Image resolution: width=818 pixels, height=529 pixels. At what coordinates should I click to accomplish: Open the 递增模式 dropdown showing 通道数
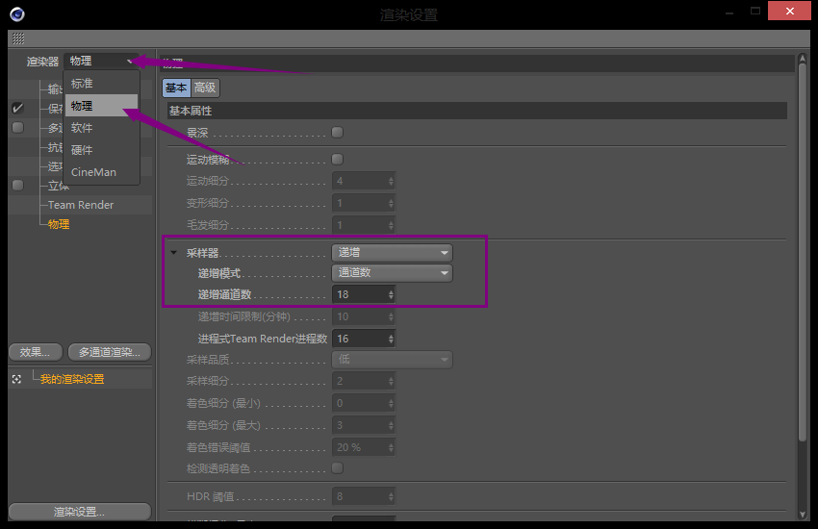tap(392, 273)
